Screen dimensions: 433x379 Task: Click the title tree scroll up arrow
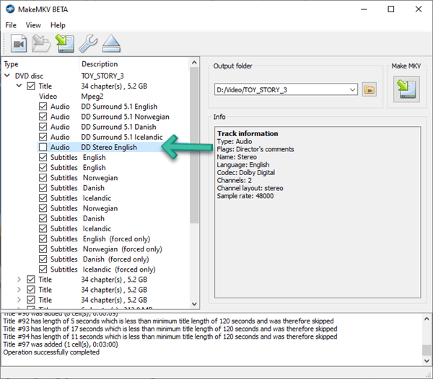click(x=194, y=63)
